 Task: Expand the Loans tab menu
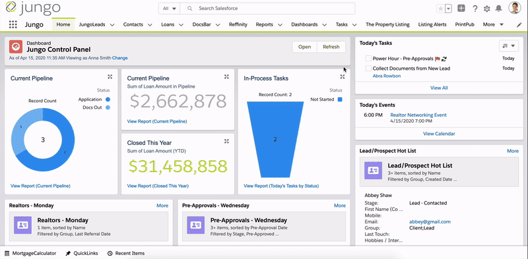point(181,24)
